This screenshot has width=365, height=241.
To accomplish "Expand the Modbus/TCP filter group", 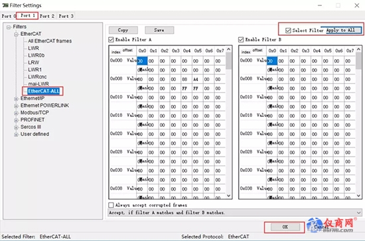I will click(x=16, y=113).
